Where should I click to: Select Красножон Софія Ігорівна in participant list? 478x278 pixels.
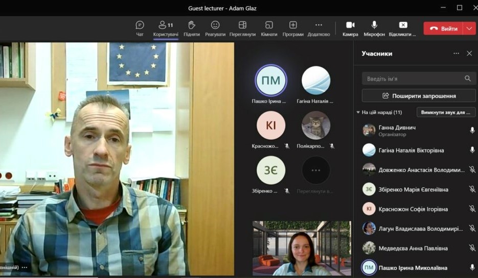[x=413, y=209]
